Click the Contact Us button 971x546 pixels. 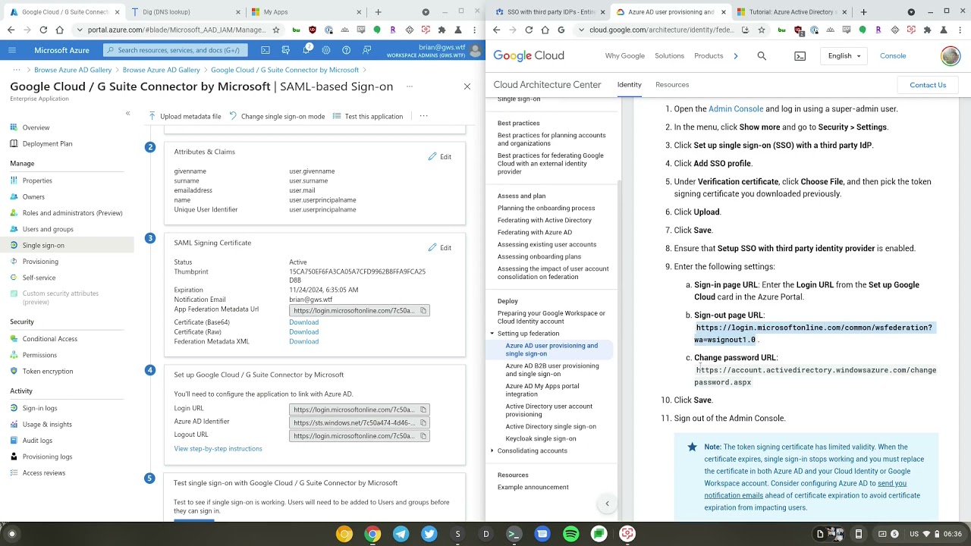[928, 85]
